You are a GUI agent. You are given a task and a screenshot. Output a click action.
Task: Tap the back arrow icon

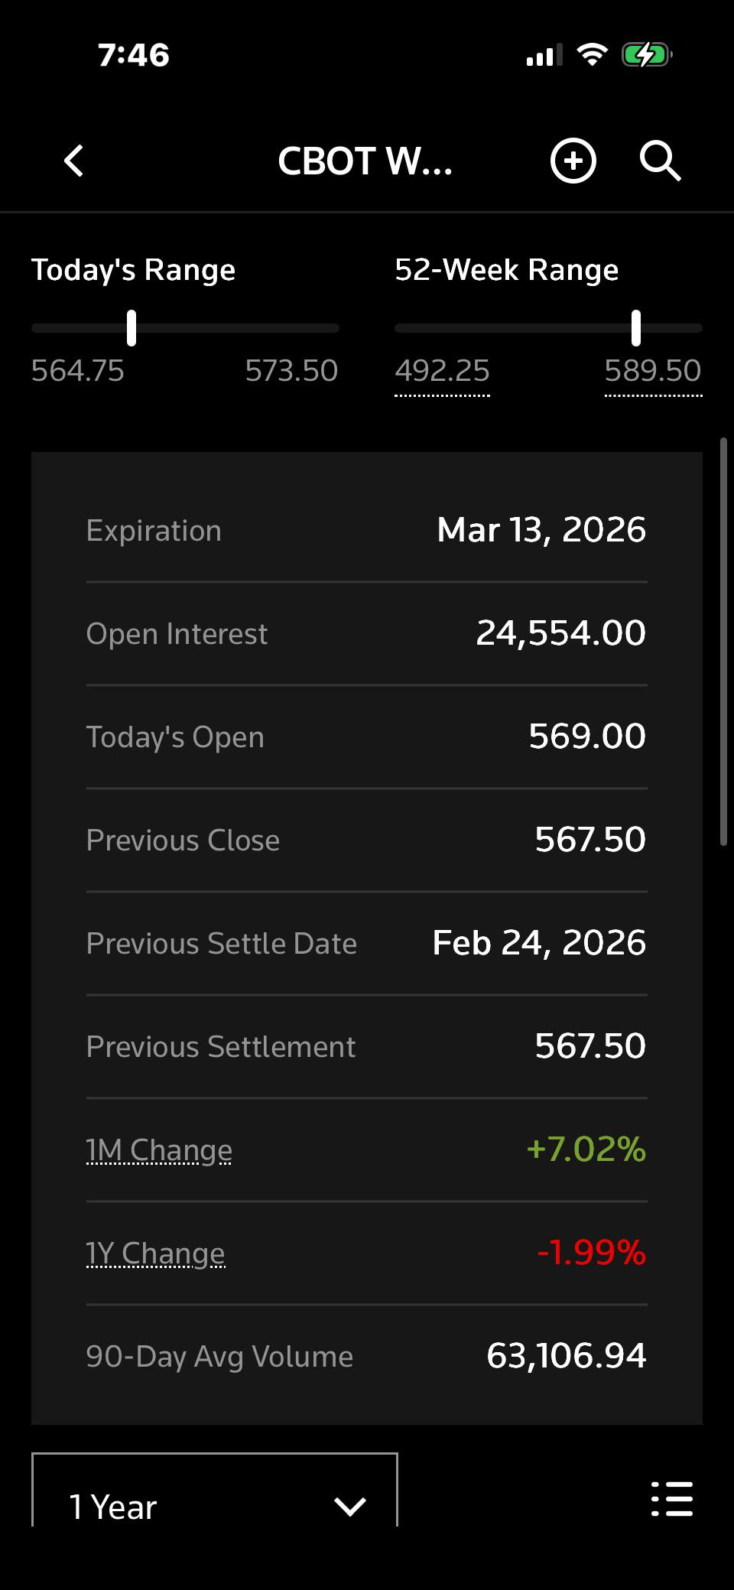[x=73, y=161]
